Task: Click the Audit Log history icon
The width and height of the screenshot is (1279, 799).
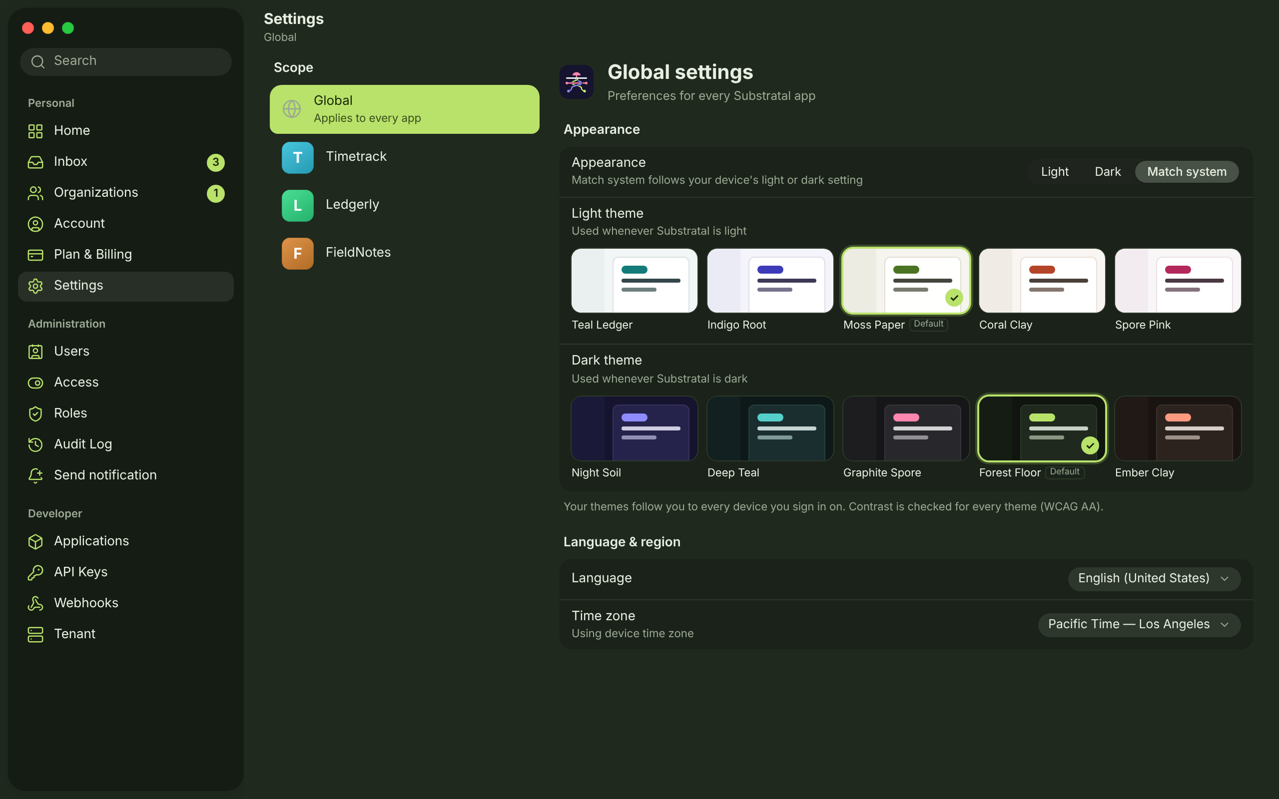Action: click(35, 444)
